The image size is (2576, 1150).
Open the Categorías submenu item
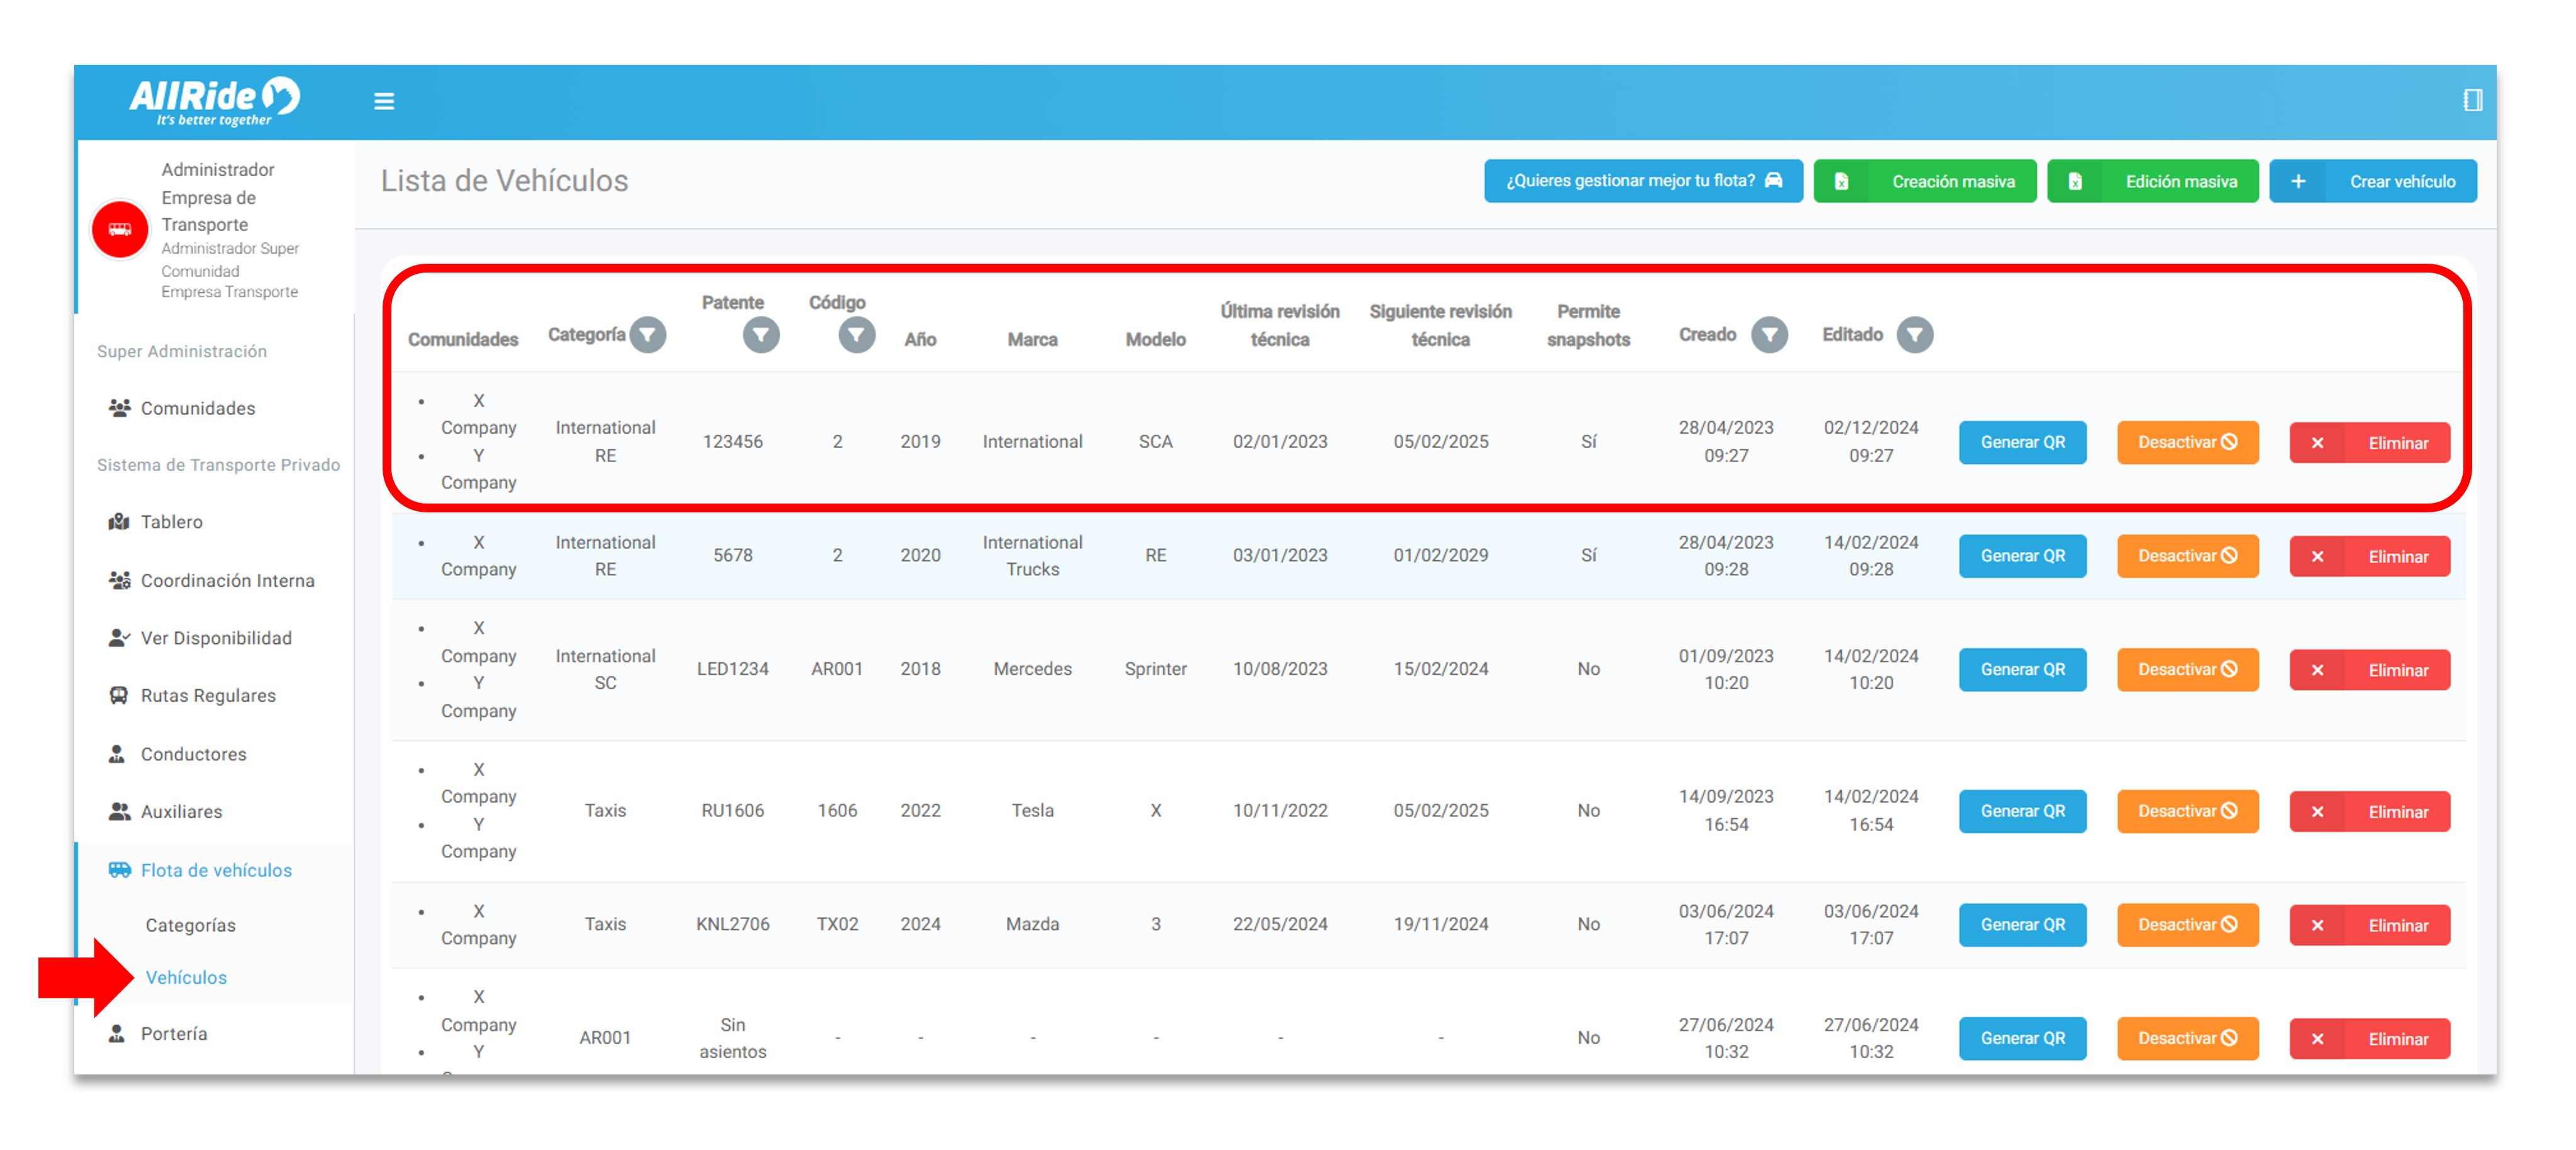click(x=190, y=925)
